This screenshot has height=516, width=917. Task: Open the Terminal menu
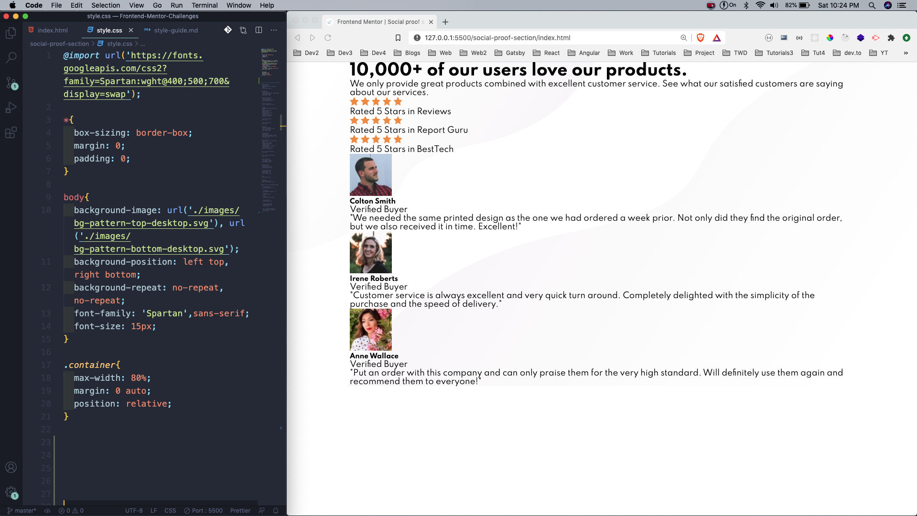[205, 5]
